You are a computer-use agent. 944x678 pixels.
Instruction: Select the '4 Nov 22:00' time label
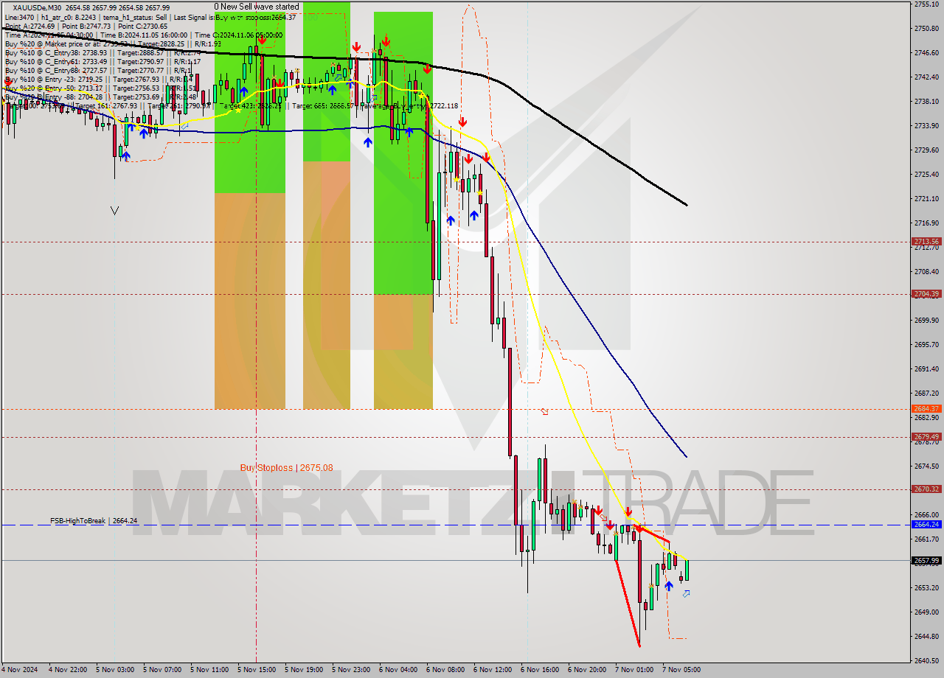point(68,670)
